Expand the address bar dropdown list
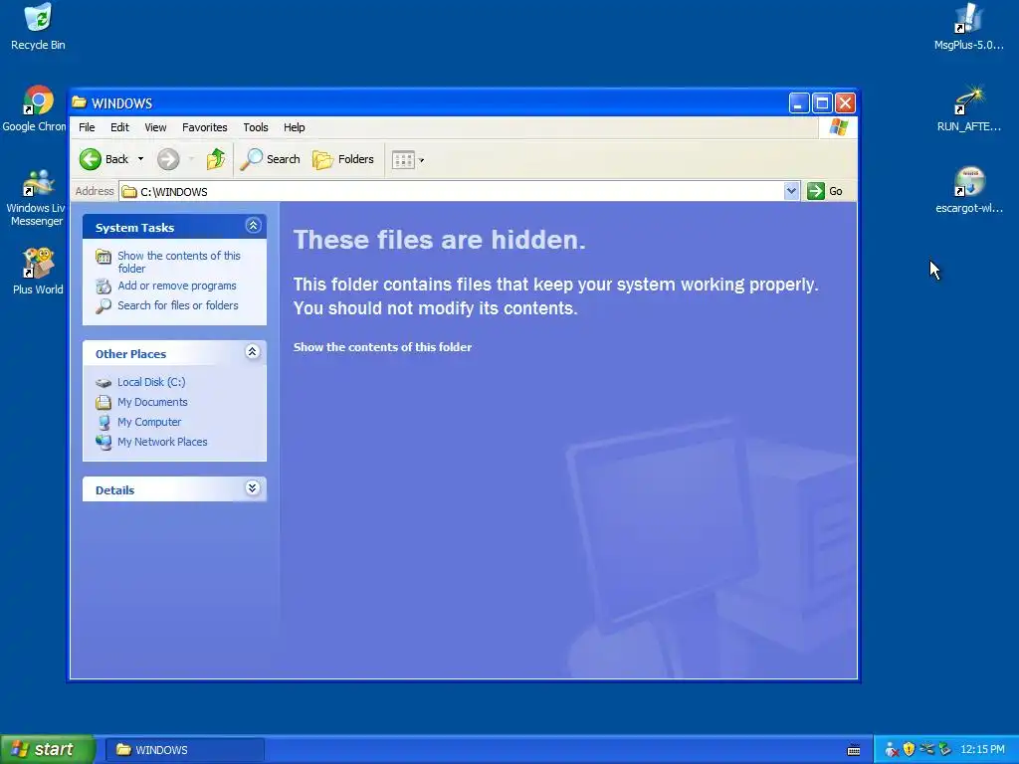Screen dimensions: 1019x764 [x=791, y=191]
